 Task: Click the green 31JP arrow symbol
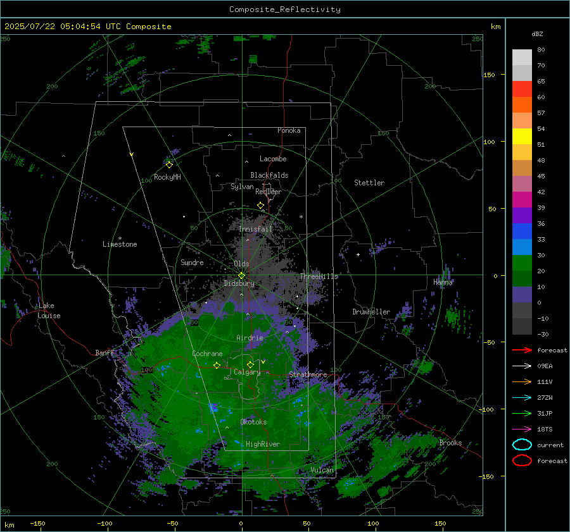522,413
